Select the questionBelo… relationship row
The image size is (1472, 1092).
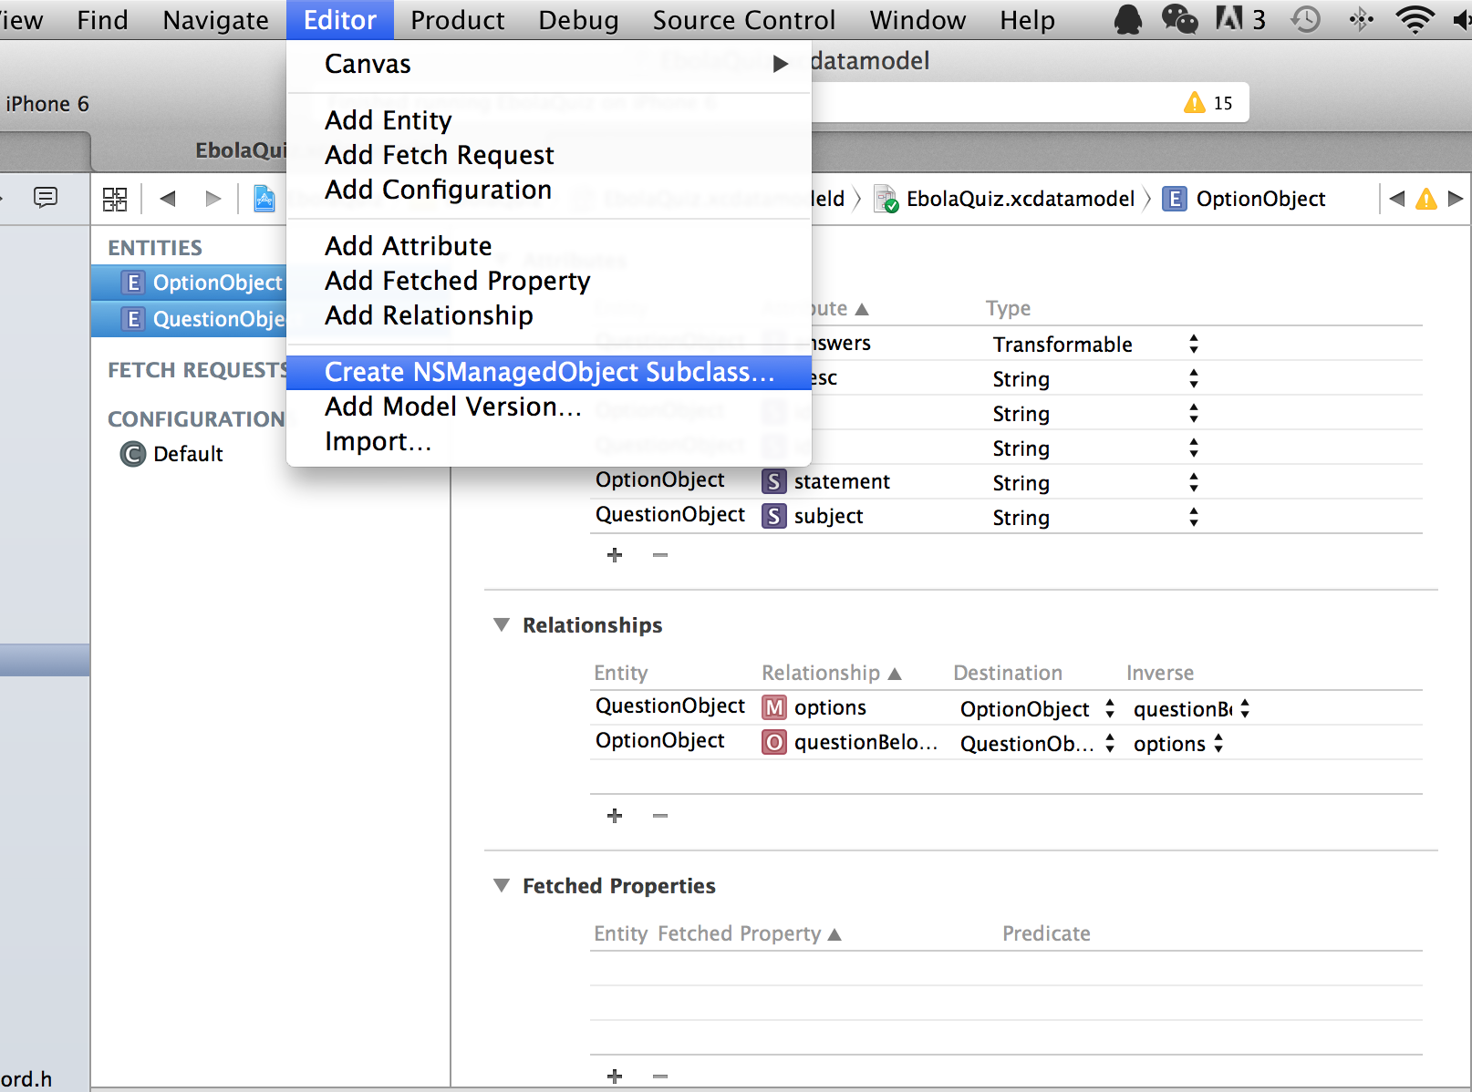click(1006, 742)
